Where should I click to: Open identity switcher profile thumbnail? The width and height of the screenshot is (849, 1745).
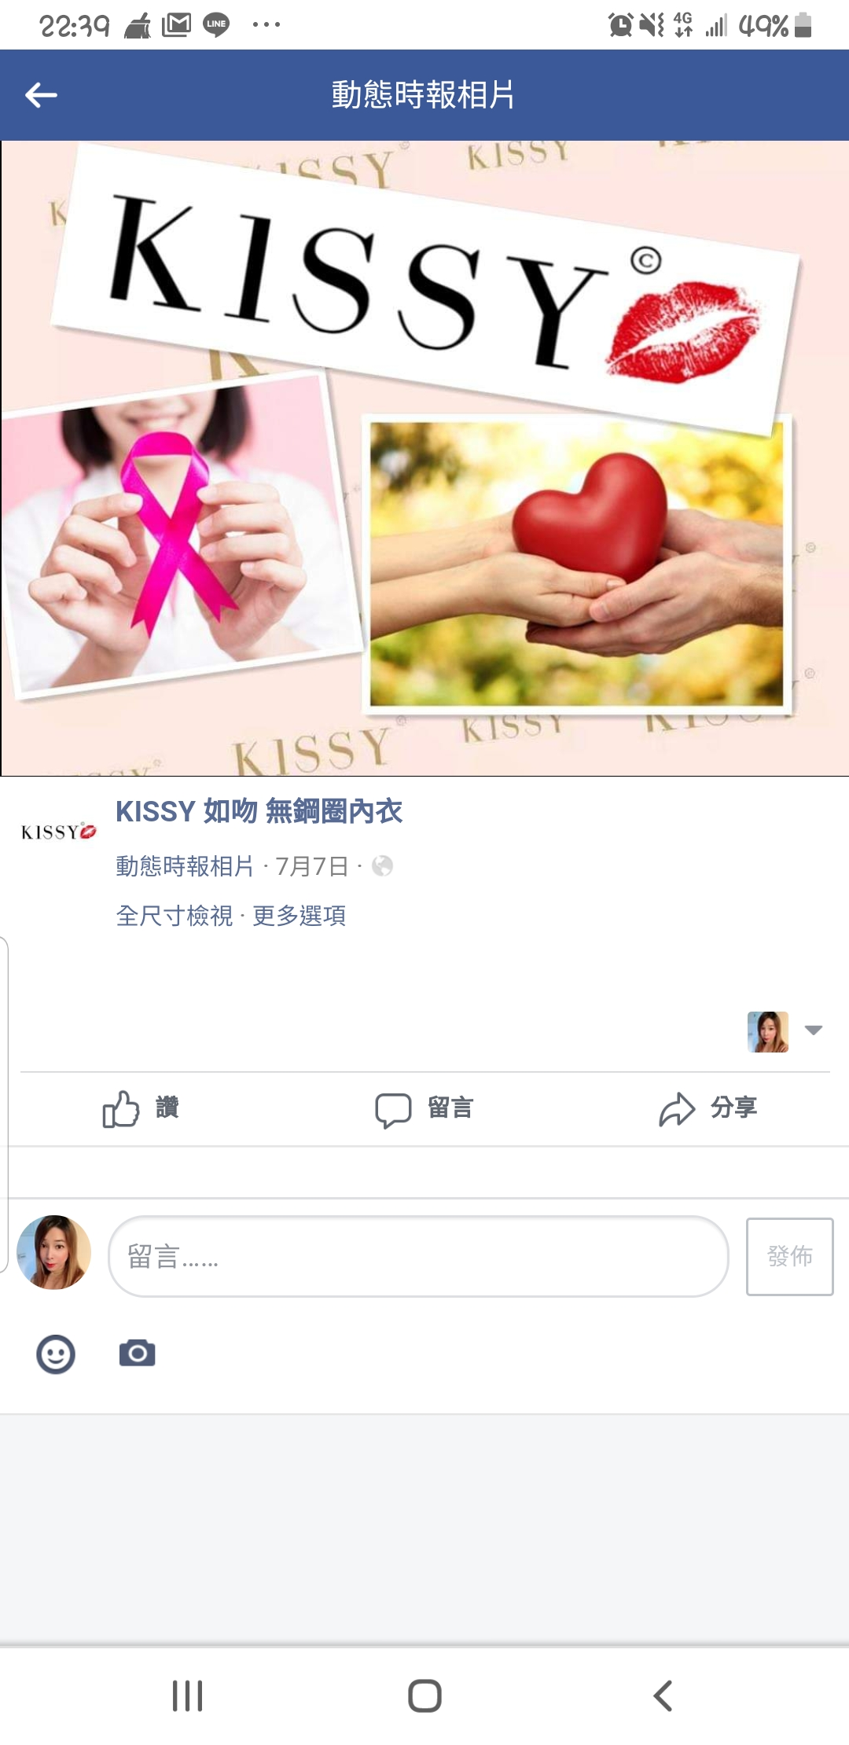768,1031
